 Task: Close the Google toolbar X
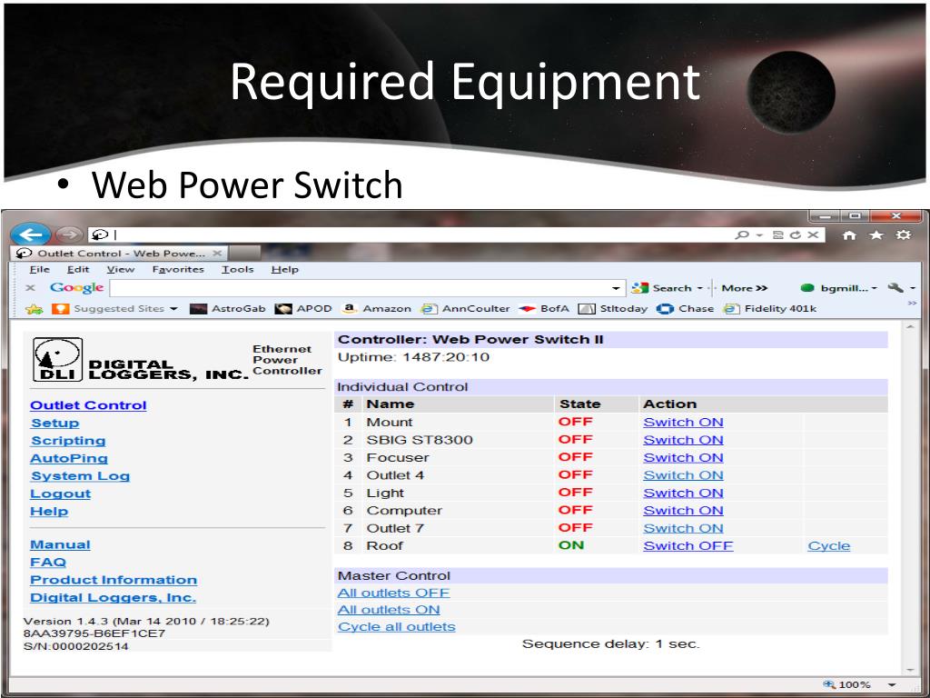click(31, 288)
